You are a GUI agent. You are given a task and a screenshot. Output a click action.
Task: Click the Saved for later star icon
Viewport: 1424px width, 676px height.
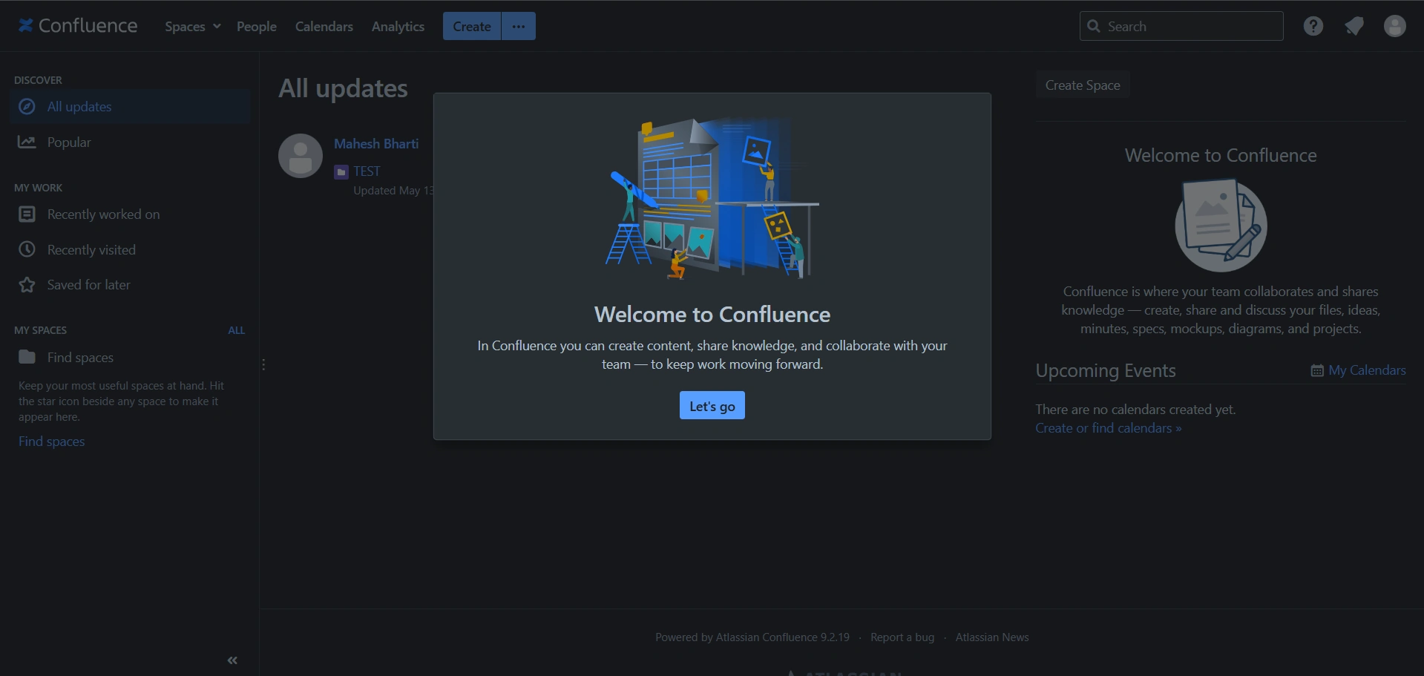tap(27, 285)
